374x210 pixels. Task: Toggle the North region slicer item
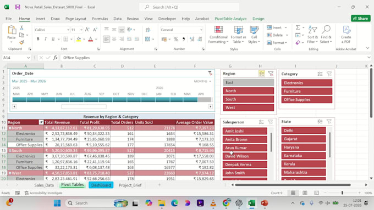[248, 91]
